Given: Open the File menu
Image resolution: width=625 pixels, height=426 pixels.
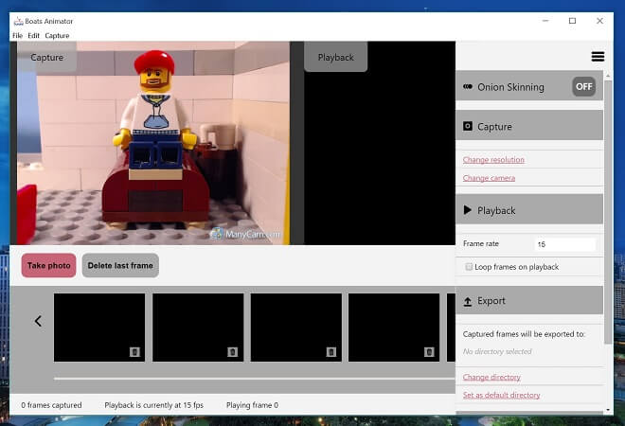Looking at the screenshot, I should [x=18, y=35].
